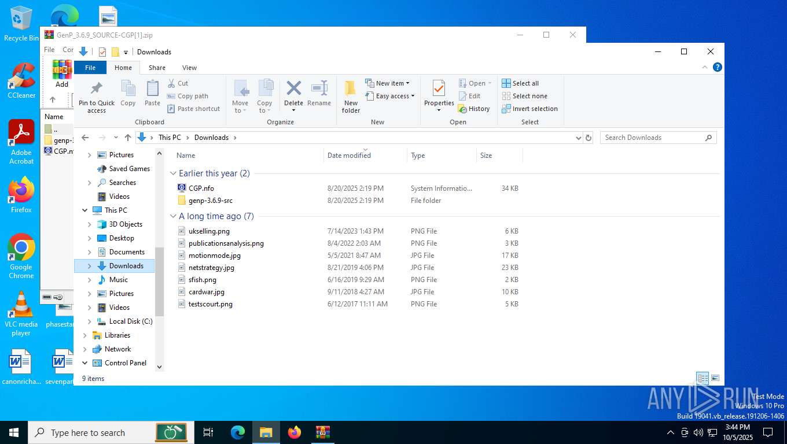Click the Explorer Help question icon
787x444 pixels.
[718, 68]
